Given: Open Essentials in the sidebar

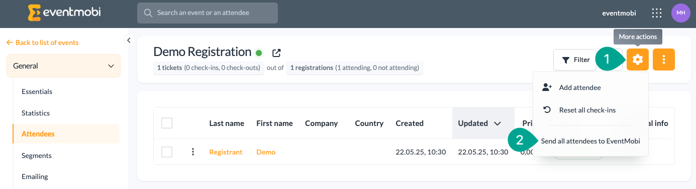Looking at the screenshot, I should point(37,91).
